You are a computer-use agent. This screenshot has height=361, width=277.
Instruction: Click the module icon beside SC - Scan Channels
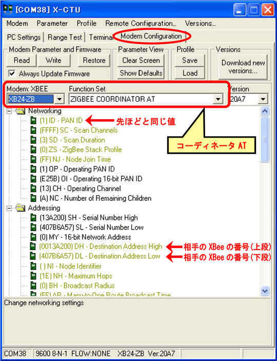[33, 130]
